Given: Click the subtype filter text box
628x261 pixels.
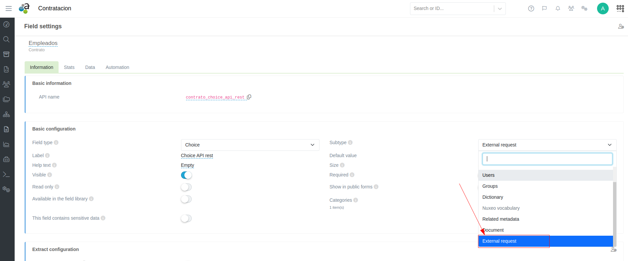Looking at the screenshot, I should tap(547, 159).
